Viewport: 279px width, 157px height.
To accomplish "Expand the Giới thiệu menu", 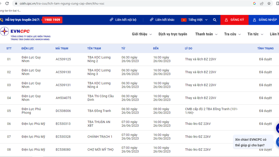I will pyautogui.click(x=141, y=34).
